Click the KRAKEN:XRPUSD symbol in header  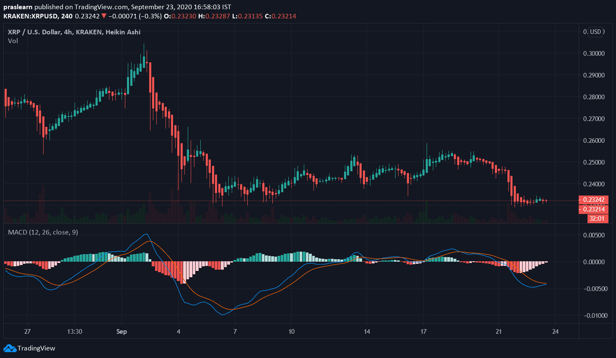[31, 16]
